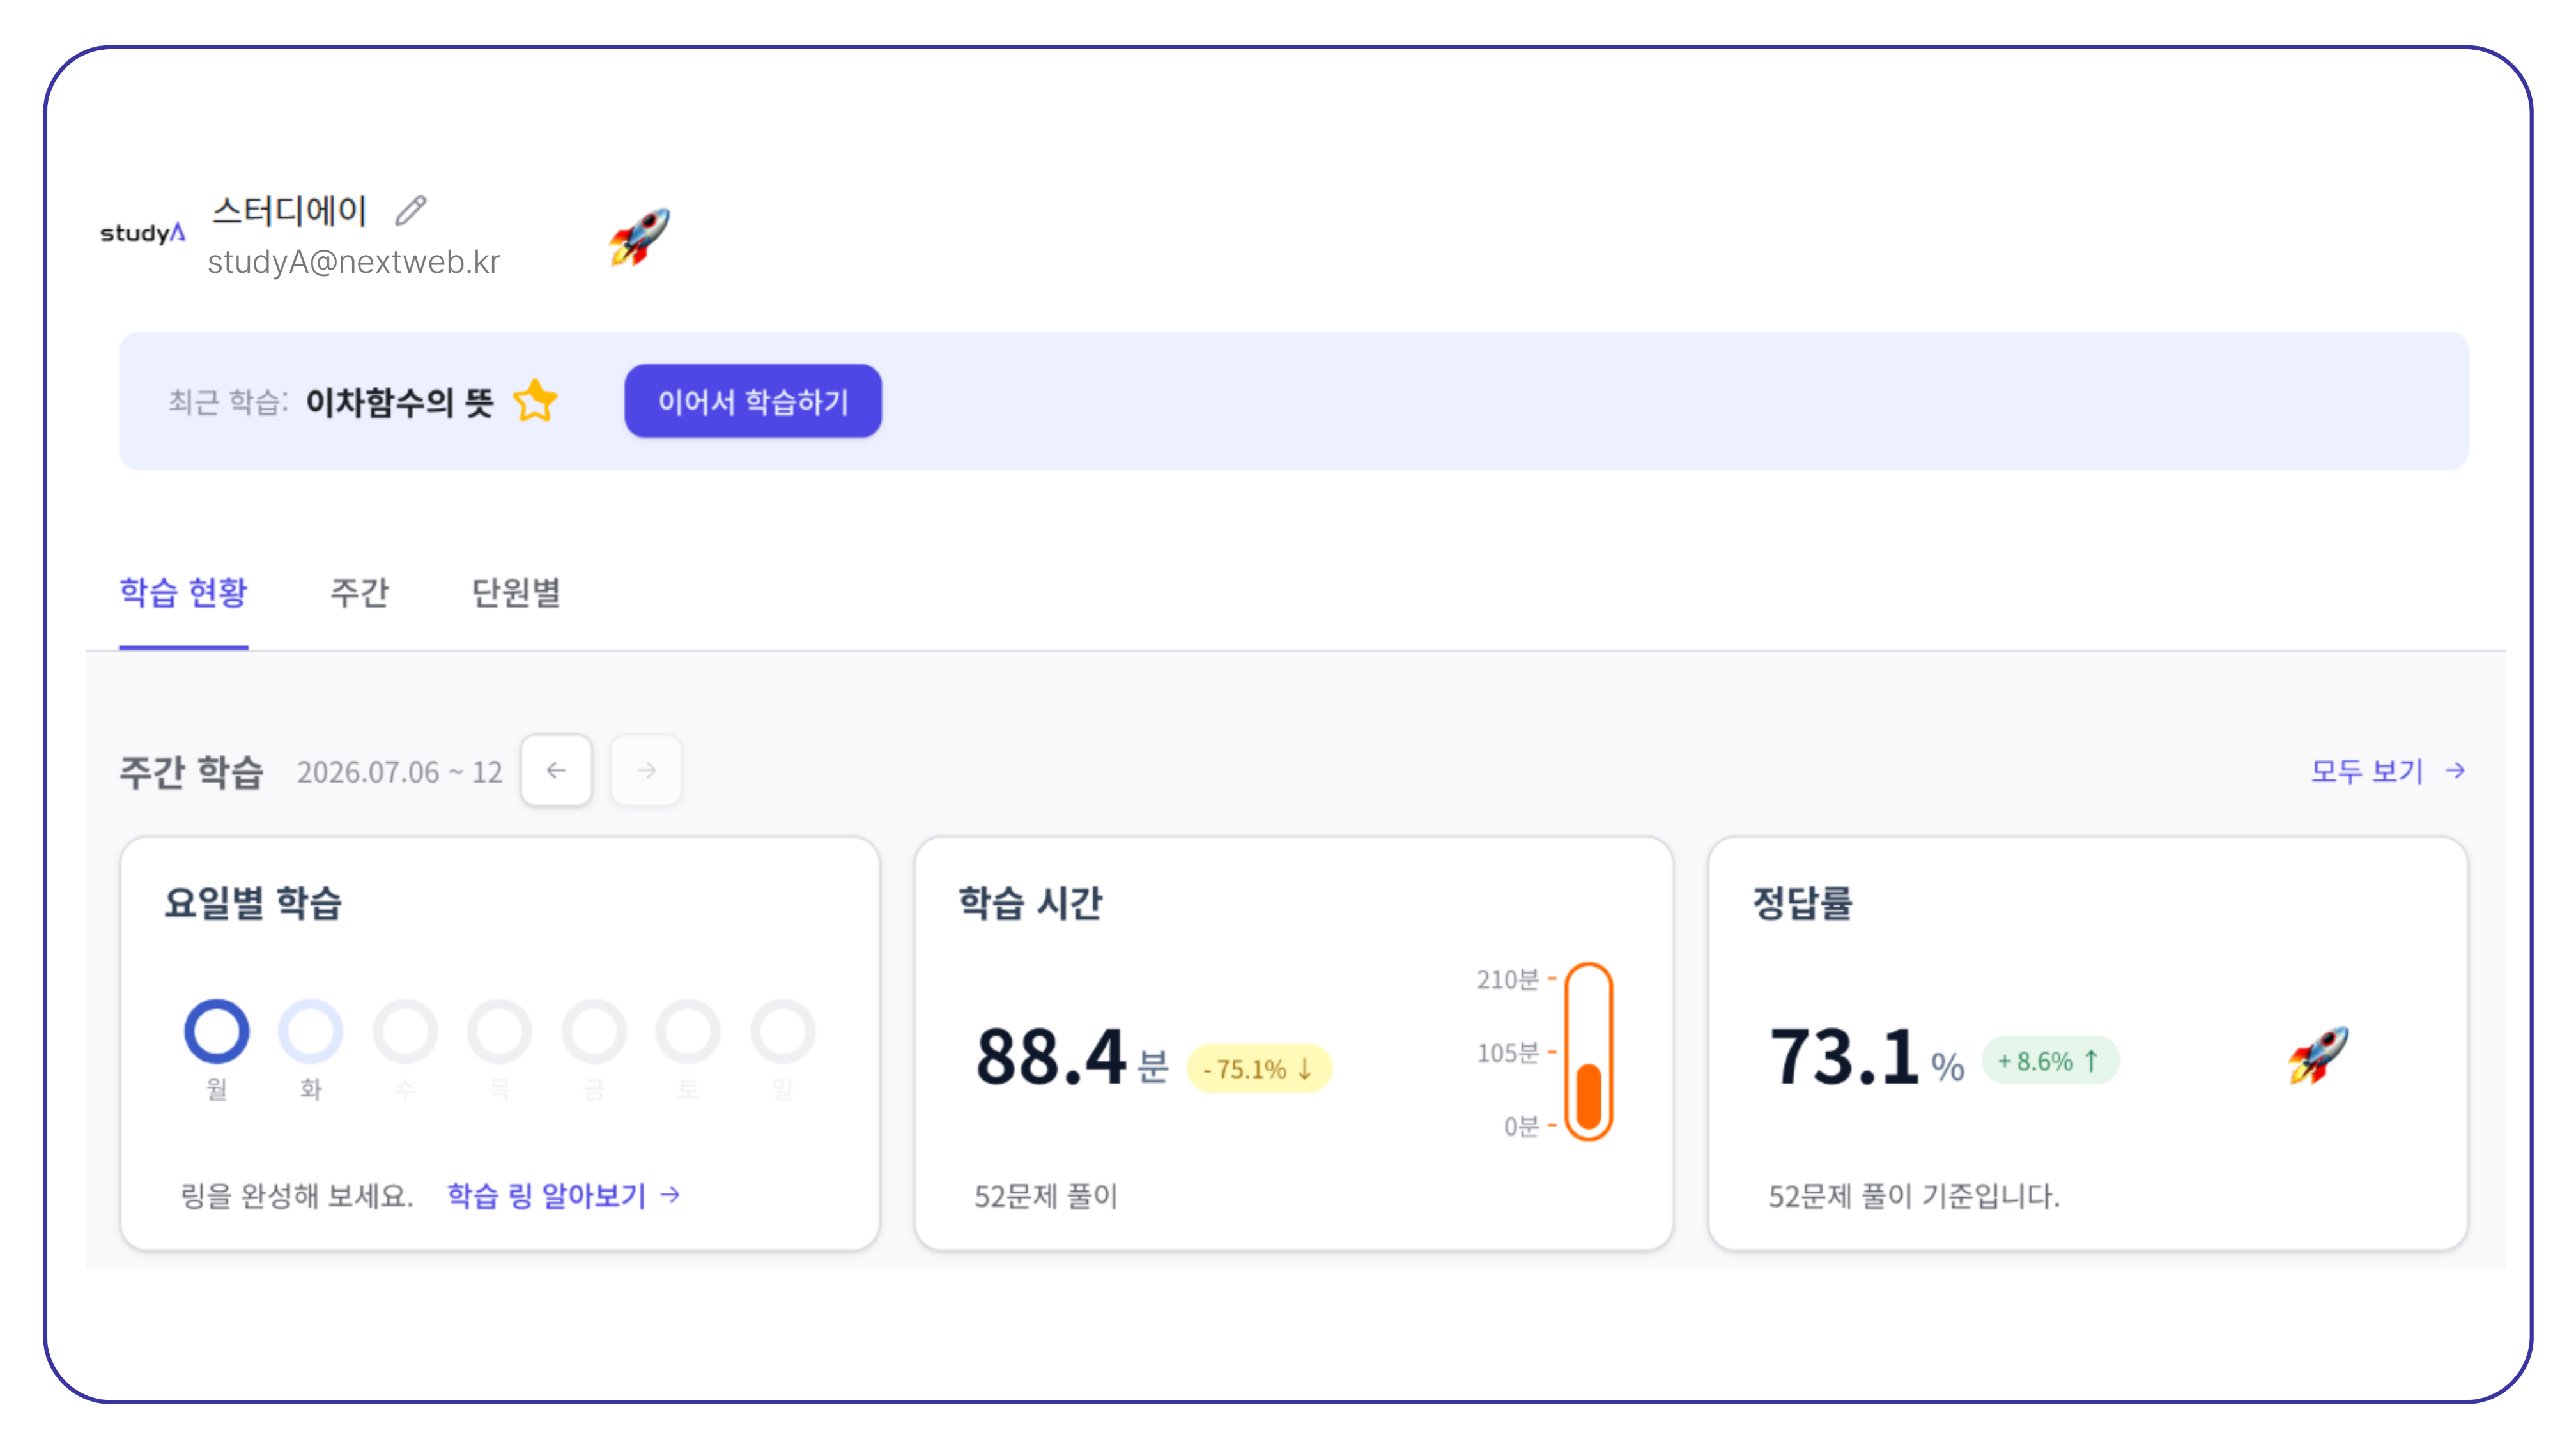
Task: Go to next week with right arrow
Action: point(646,770)
